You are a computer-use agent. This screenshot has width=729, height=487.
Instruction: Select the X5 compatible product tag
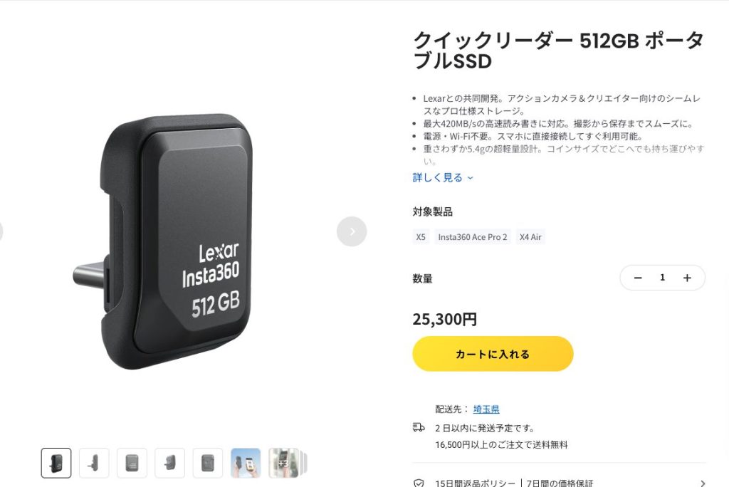[x=421, y=237]
